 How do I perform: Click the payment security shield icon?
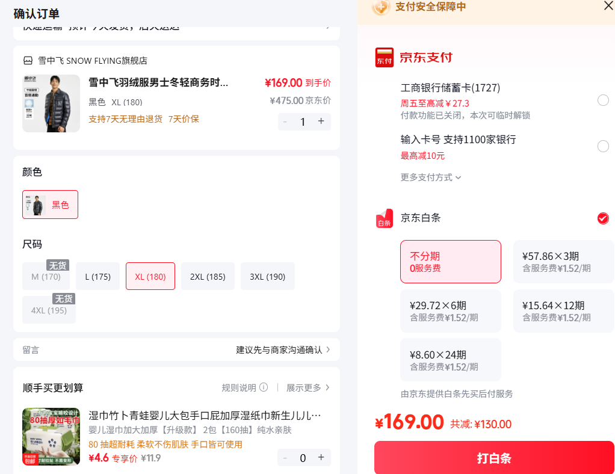[x=380, y=7]
